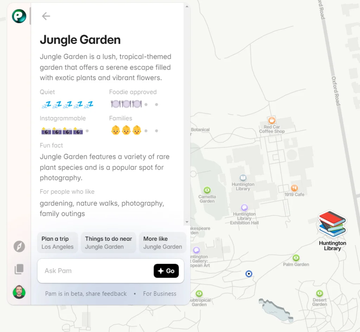Click the Oxford Road map label
360x332 pixels.
tap(336, 91)
